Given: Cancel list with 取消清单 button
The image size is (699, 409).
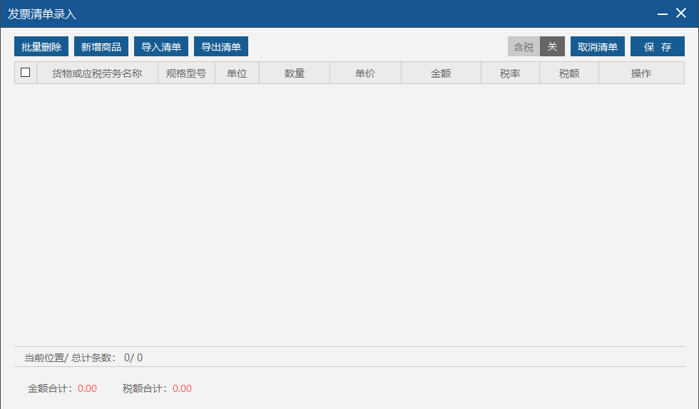Looking at the screenshot, I should pyautogui.click(x=598, y=46).
